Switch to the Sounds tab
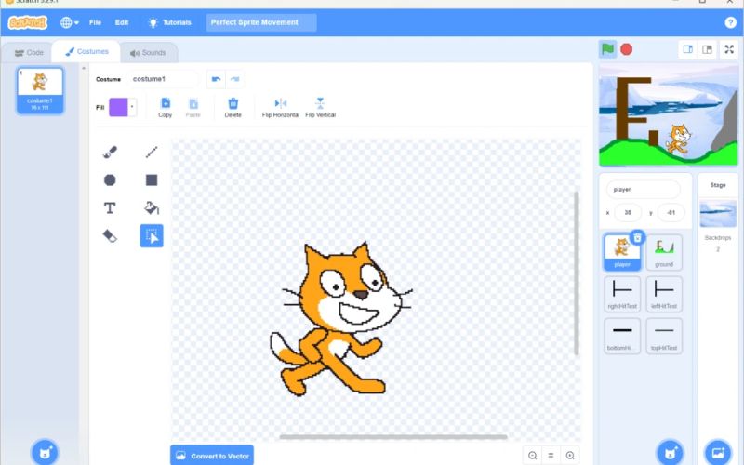The height and width of the screenshot is (465, 744). [148, 53]
